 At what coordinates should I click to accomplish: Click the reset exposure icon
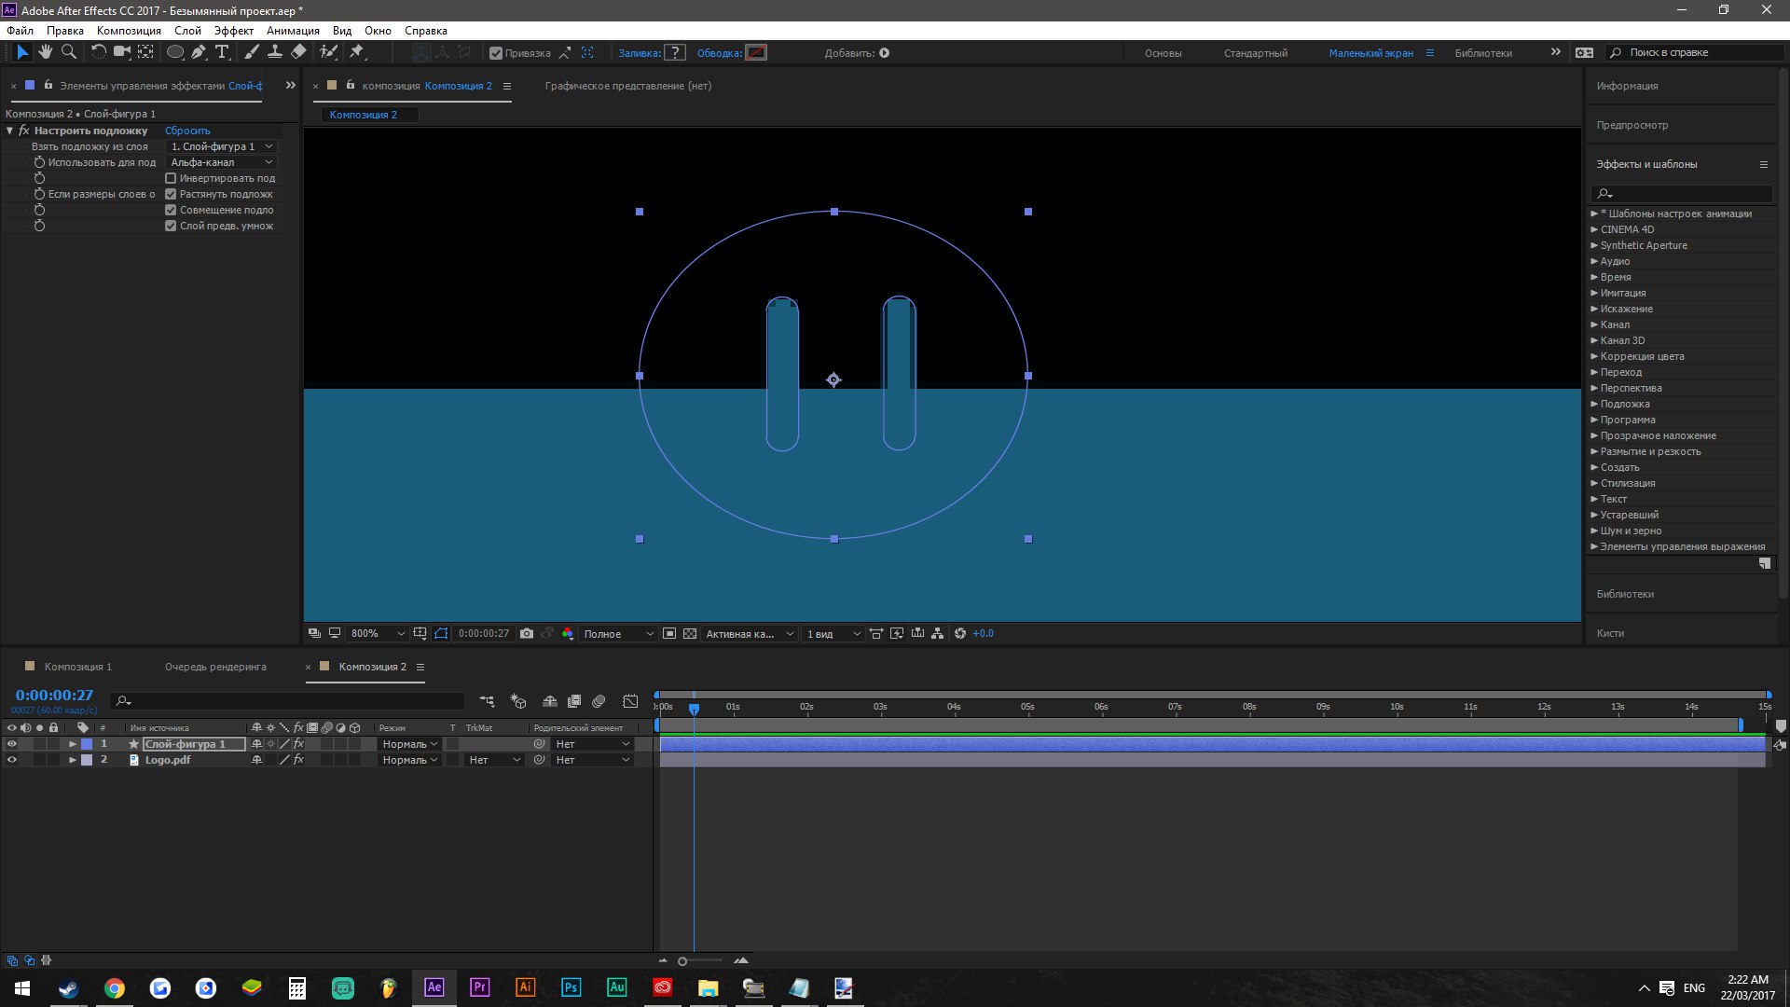coord(960,633)
